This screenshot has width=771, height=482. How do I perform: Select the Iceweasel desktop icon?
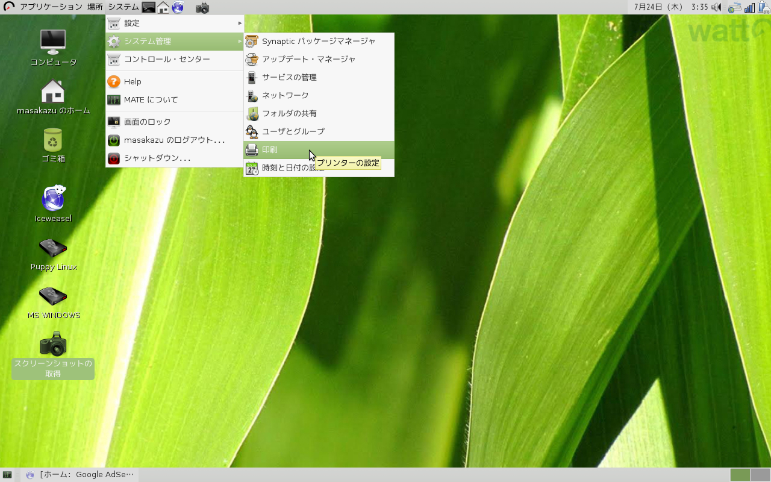pyautogui.click(x=54, y=204)
